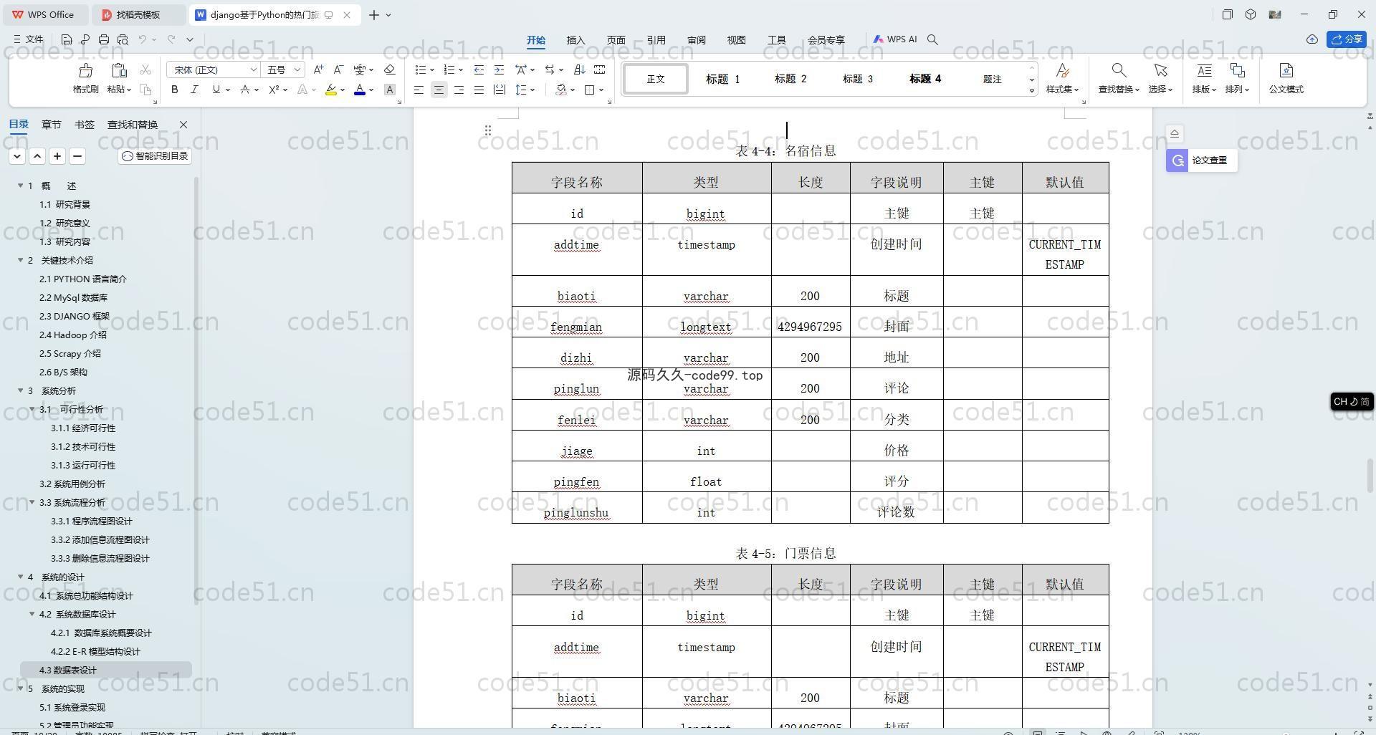Open the 找稻壳模板 tab
Viewport: 1376px width, 735px height.
click(x=138, y=14)
